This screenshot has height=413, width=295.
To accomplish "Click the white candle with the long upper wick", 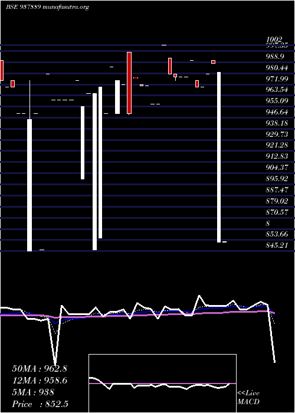I will point(29,166).
